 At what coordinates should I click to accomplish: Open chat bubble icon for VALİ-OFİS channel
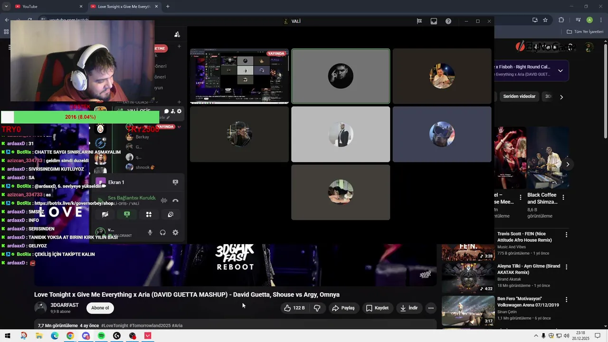click(x=167, y=111)
